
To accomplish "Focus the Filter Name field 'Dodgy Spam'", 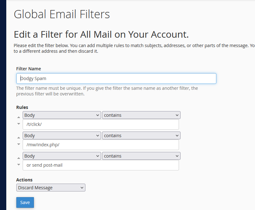I will click(x=116, y=78).
